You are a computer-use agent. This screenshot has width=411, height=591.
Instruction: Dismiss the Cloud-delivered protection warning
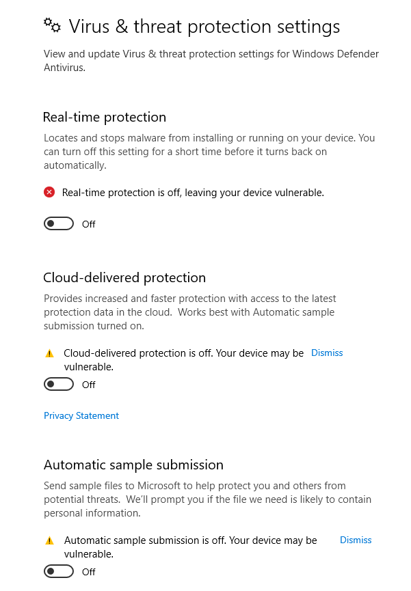click(x=327, y=353)
